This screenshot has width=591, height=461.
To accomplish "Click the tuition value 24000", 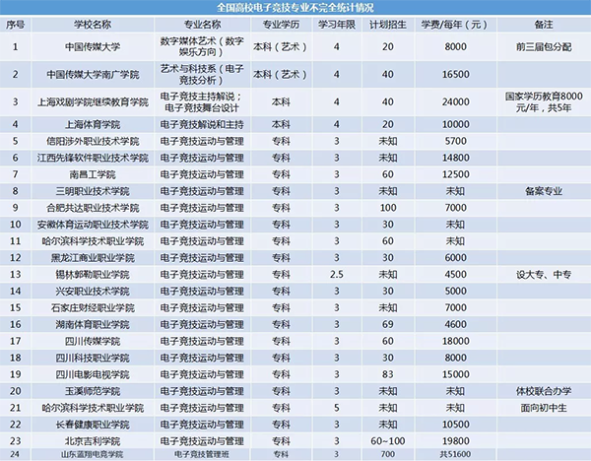I will pos(455,101).
